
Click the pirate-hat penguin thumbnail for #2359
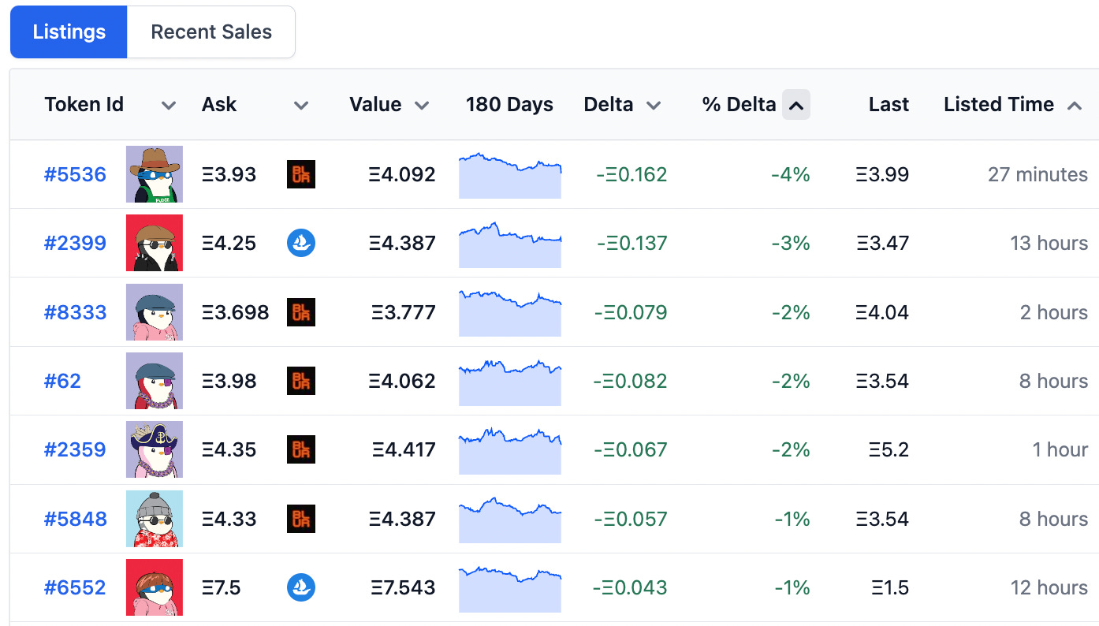[154, 449]
